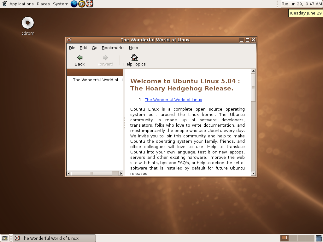Open the Bookmarks menu
The height and width of the screenshot is (242, 323).
click(x=113, y=48)
